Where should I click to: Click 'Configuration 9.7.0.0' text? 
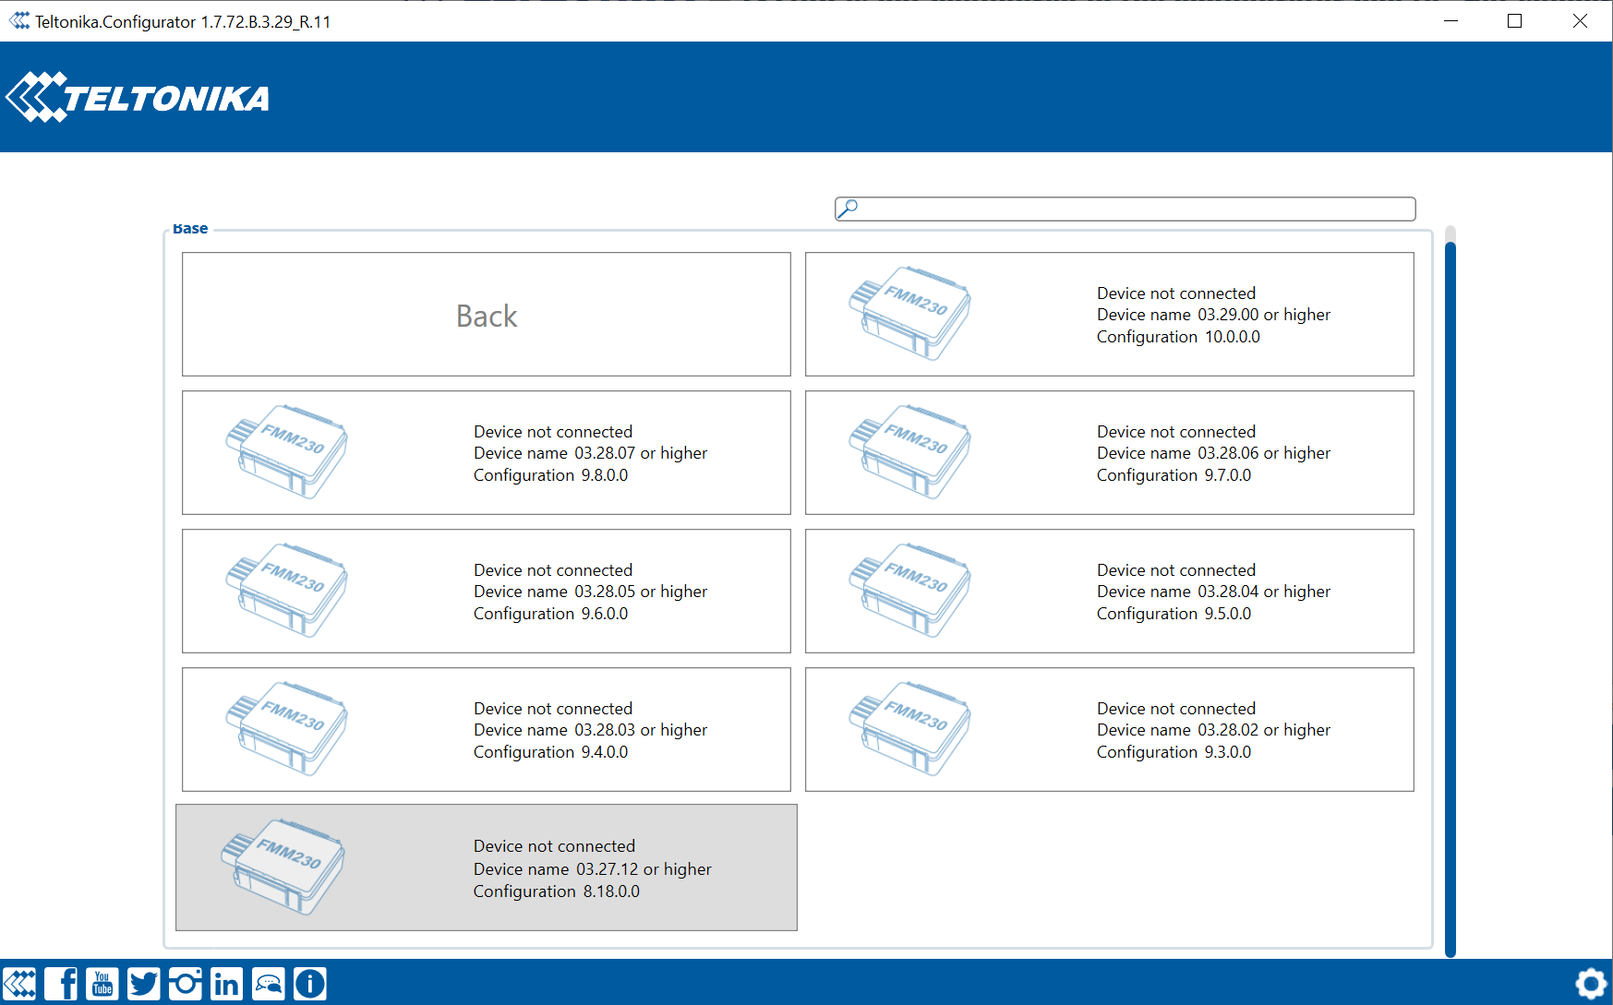click(1174, 475)
